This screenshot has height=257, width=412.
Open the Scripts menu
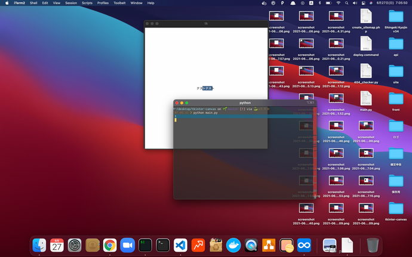pyautogui.click(x=87, y=3)
